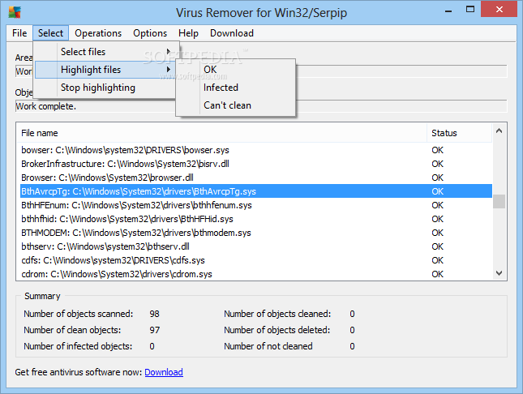The width and height of the screenshot is (523, 394).
Task: Open the Help menu
Action: (x=188, y=33)
